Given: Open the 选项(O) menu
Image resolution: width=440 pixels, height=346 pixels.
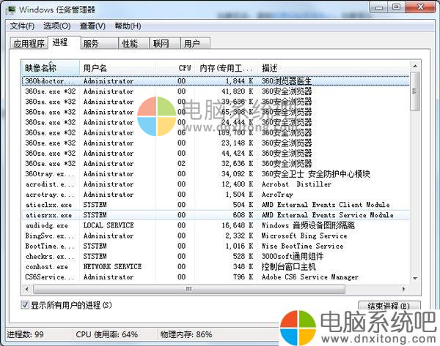Looking at the screenshot, I should [56, 26].
